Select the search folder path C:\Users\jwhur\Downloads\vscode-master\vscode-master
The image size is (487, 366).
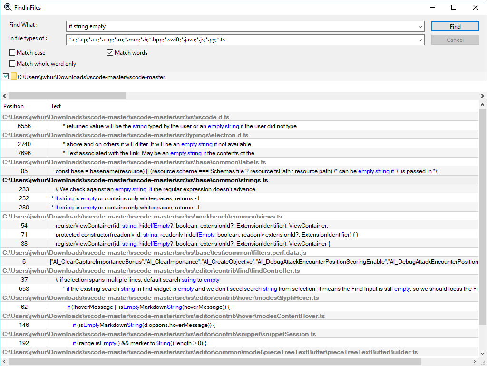pyautogui.click(x=91, y=77)
